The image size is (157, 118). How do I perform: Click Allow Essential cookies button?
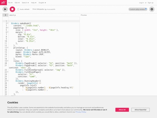point(140,110)
